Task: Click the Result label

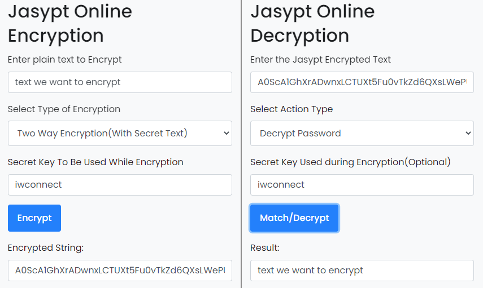Action: click(x=264, y=248)
